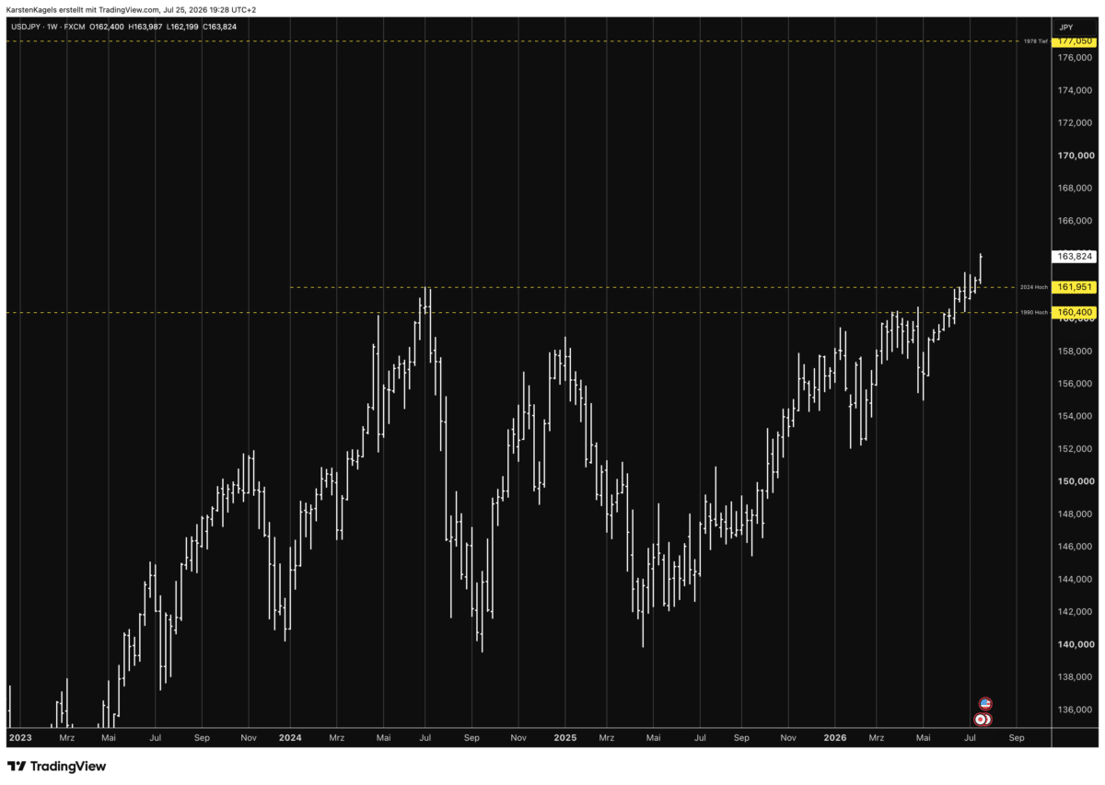Click the 1W interval label in the legend
The width and height of the screenshot is (1105, 785).
(x=52, y=26)
